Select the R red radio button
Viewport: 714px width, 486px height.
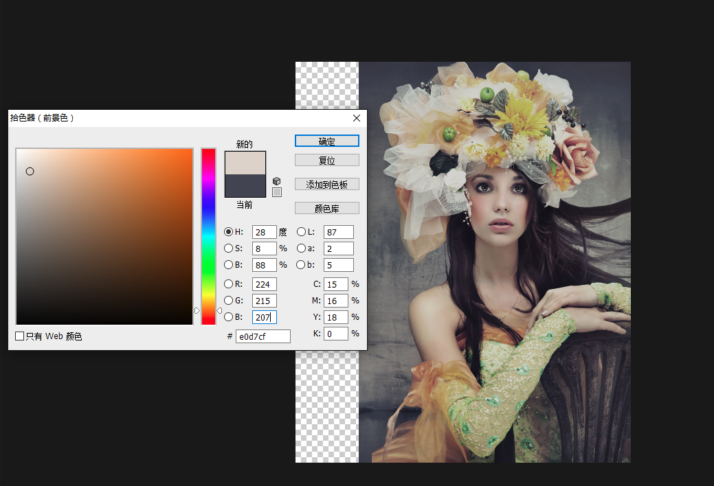click(x=229, y=284)
